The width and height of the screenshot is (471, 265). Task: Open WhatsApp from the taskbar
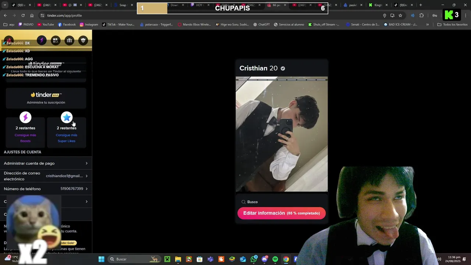click(254, 259)
